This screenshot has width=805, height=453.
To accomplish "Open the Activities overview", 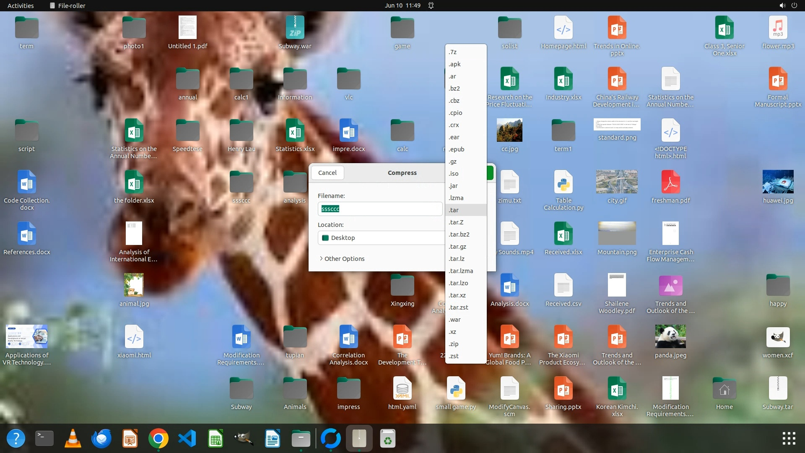I will [21, 5].
